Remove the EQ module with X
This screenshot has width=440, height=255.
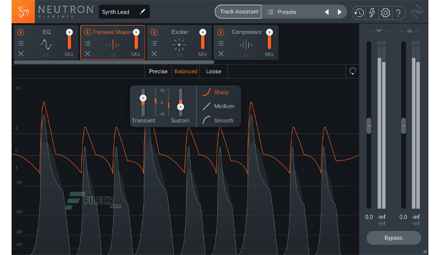(x=21, y=53)
